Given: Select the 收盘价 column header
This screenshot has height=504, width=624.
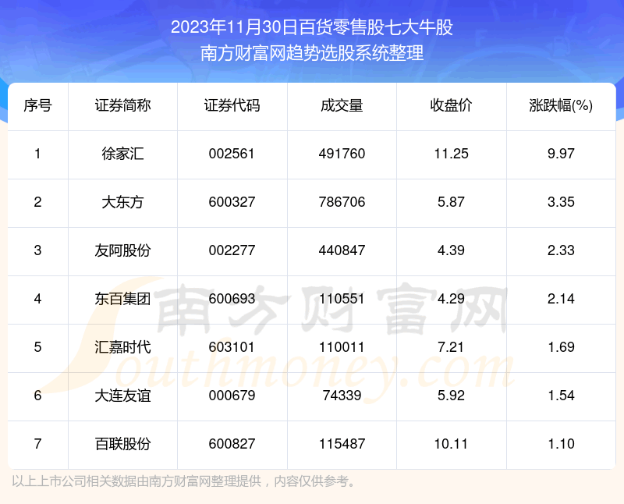Looking at the screenshot, I should point(451,106).
